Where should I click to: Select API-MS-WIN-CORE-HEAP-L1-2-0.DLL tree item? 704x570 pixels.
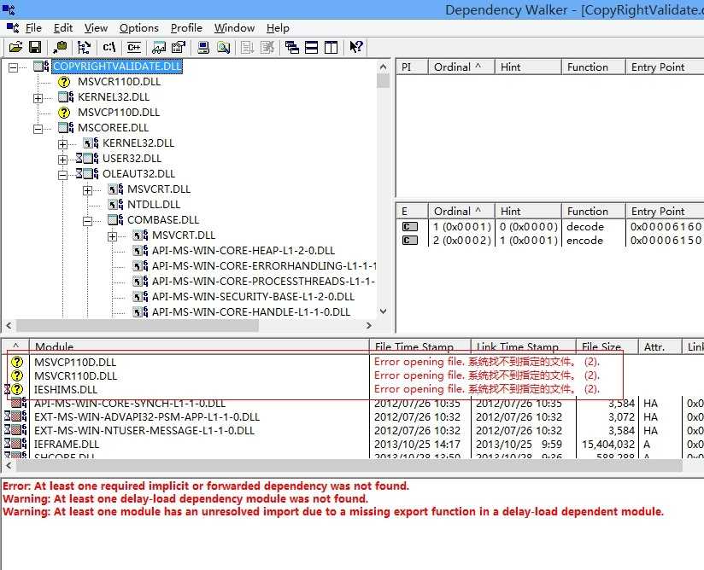(x=243, y=251)
